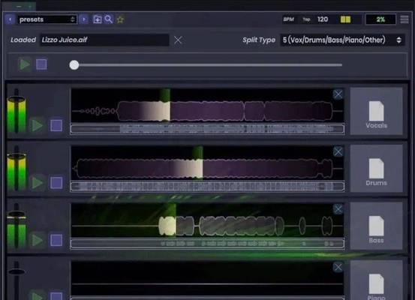
Task: Click the preset search magnifier icon
Action: point(109,19)
